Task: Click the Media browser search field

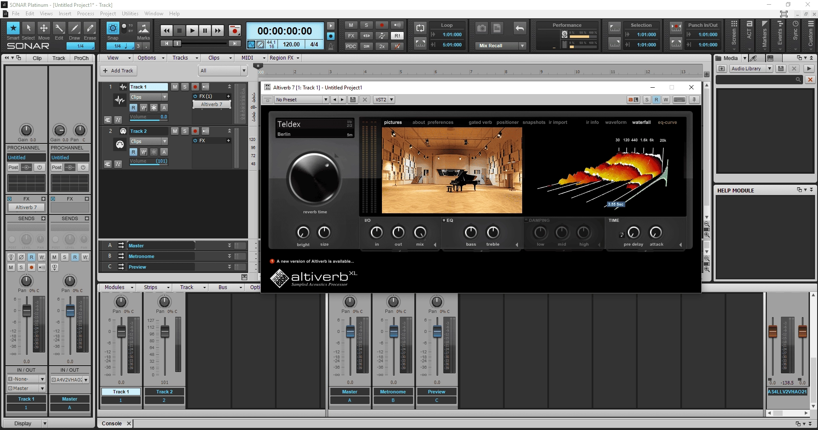Action: click(759, 80)
